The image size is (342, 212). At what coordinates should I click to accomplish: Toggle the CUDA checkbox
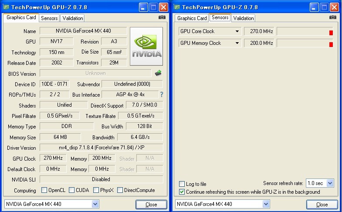tap(71, 190)
